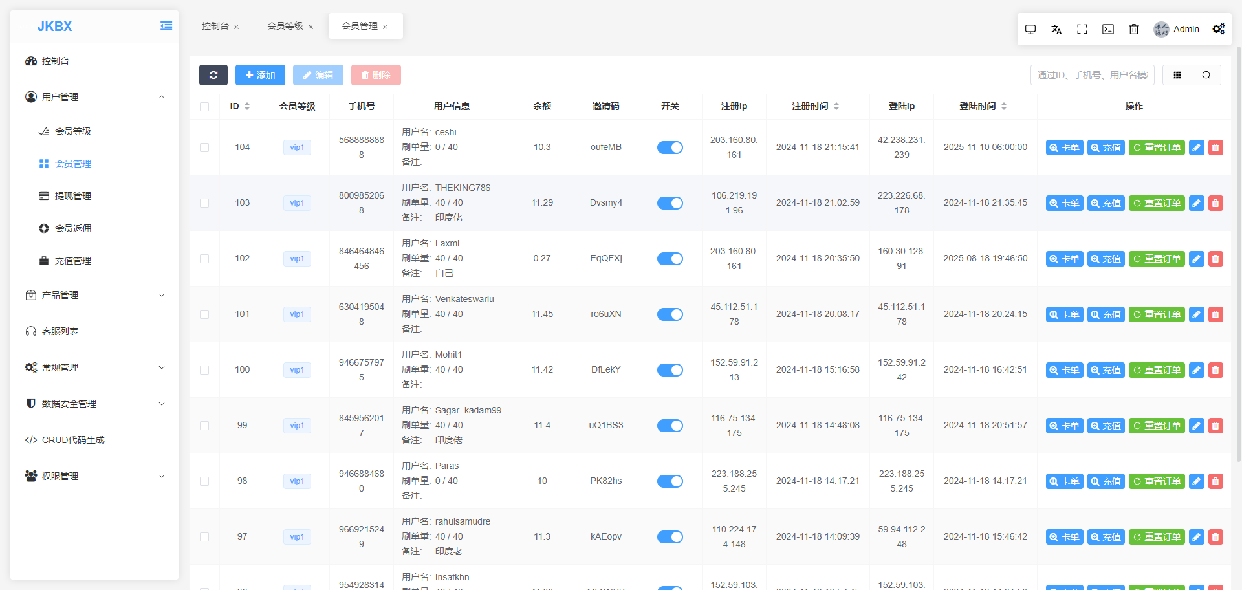Check the select-all checkbox in table header
The height and width of the screenshot is (590, 1242).
[x=204, y=107]
